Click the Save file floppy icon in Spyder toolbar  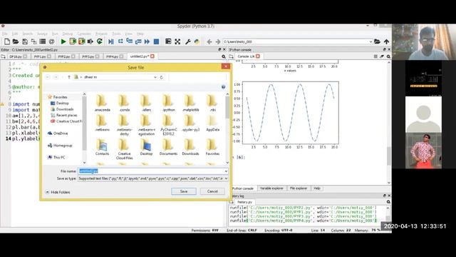click(x=25, y=41)
